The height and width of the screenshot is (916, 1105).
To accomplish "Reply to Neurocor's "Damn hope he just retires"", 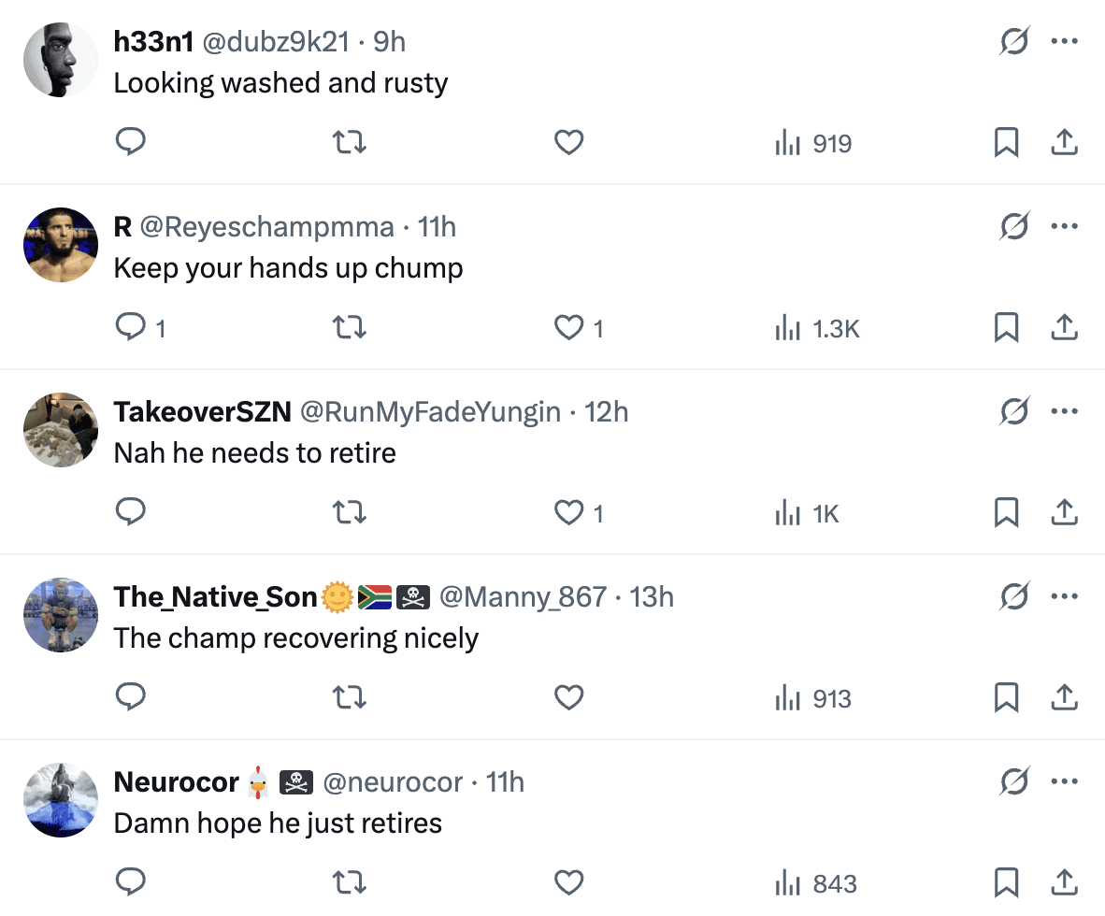I will (130, 882).
